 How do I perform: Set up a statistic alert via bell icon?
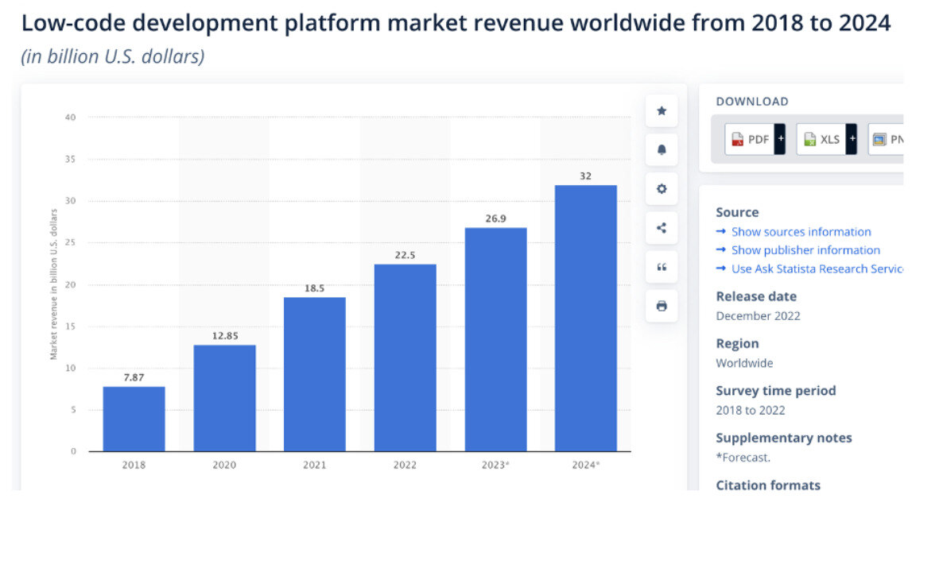pos(662,150)
